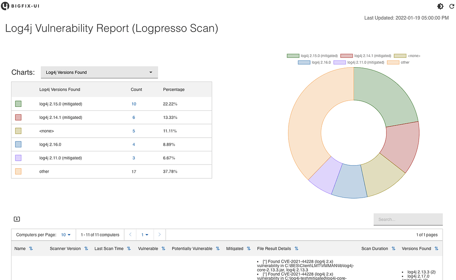Click percentage 37.78% in other row
Viewport: 456px width, 280px height.
coord(170,171)
